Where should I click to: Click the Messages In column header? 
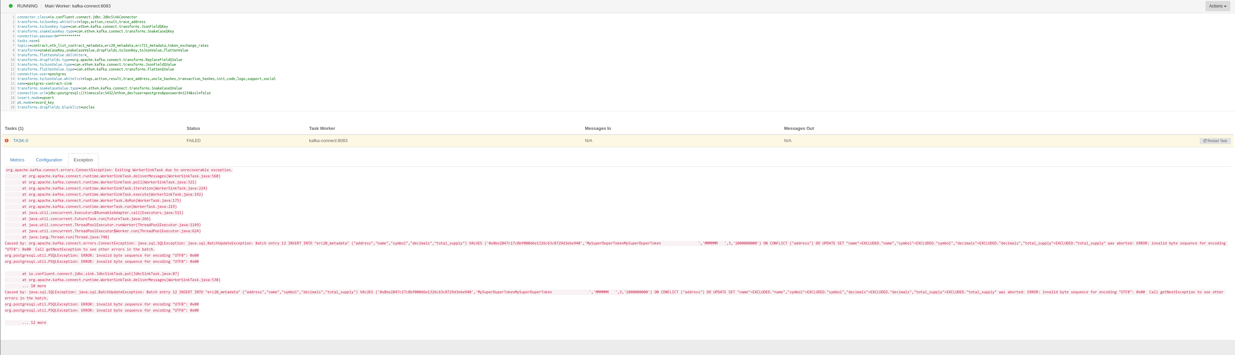pos(598,129)
